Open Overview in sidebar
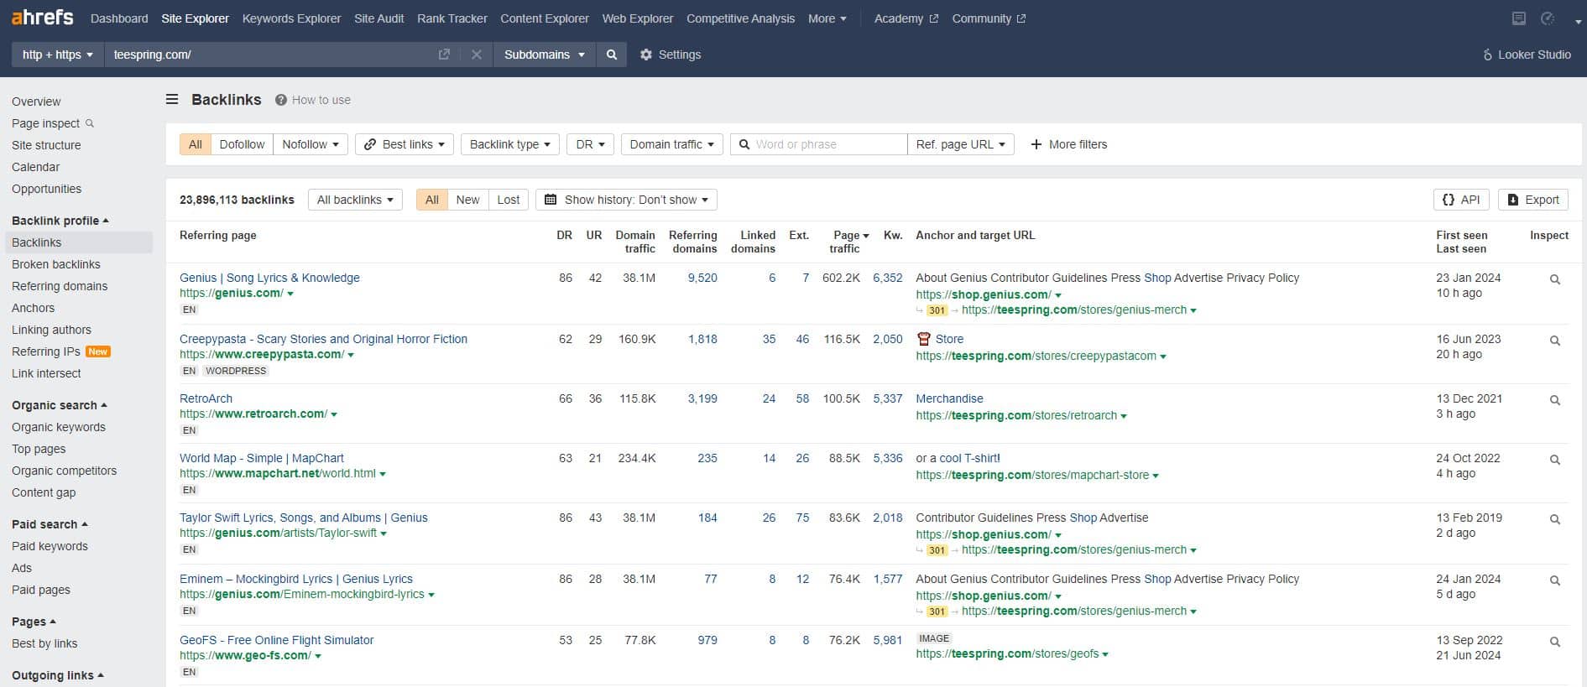Viewport: 1587px width, 687px height. 36,101
